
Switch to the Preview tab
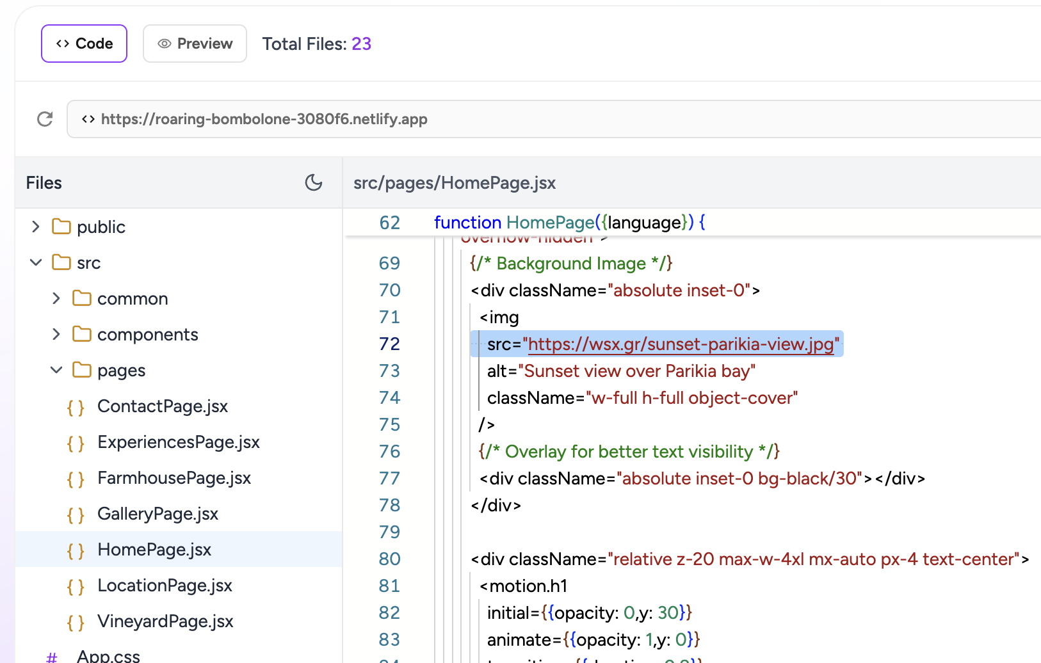195,44
